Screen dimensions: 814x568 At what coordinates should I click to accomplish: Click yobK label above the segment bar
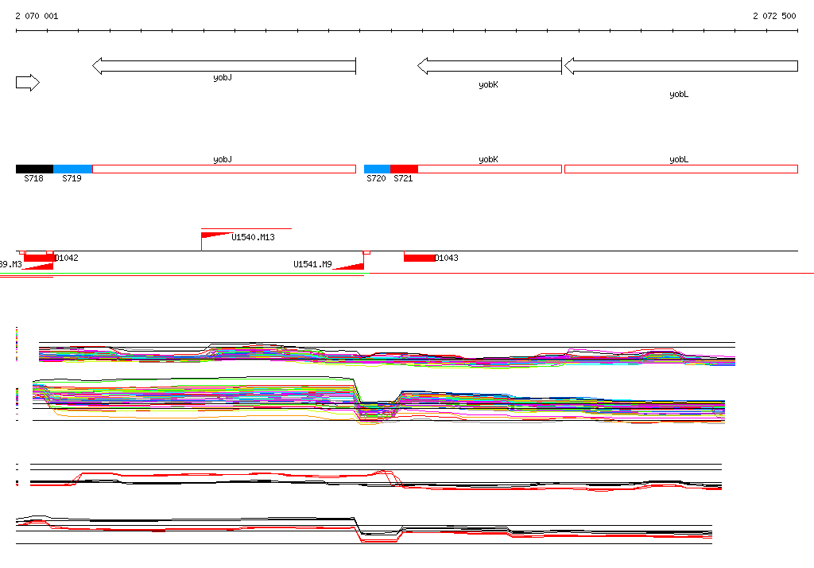point(489,160)
